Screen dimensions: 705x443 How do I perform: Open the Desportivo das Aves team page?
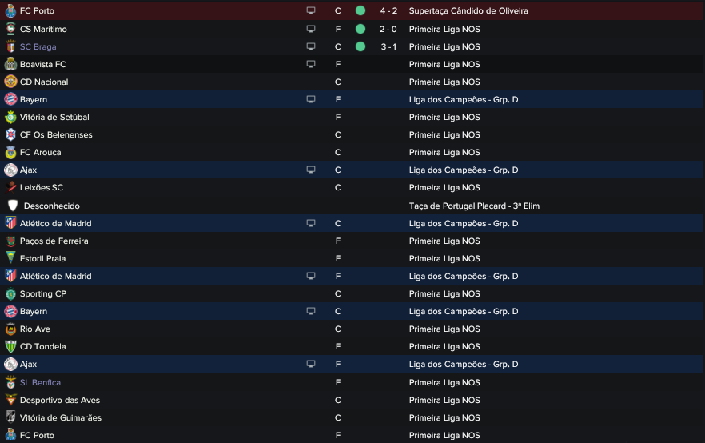pyautogui.click(x=60, y=400)
